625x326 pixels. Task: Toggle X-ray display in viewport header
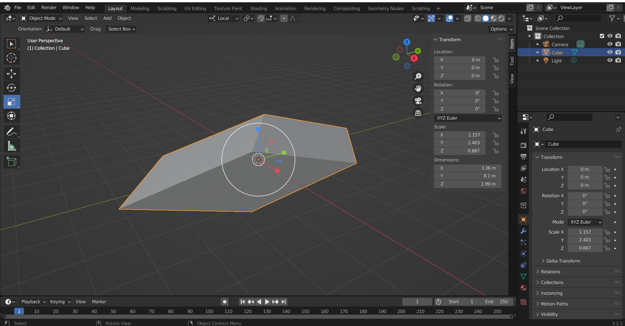pos(468,19)
